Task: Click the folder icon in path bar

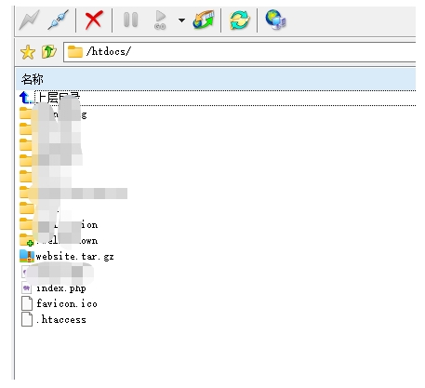Action: point(75,51)
